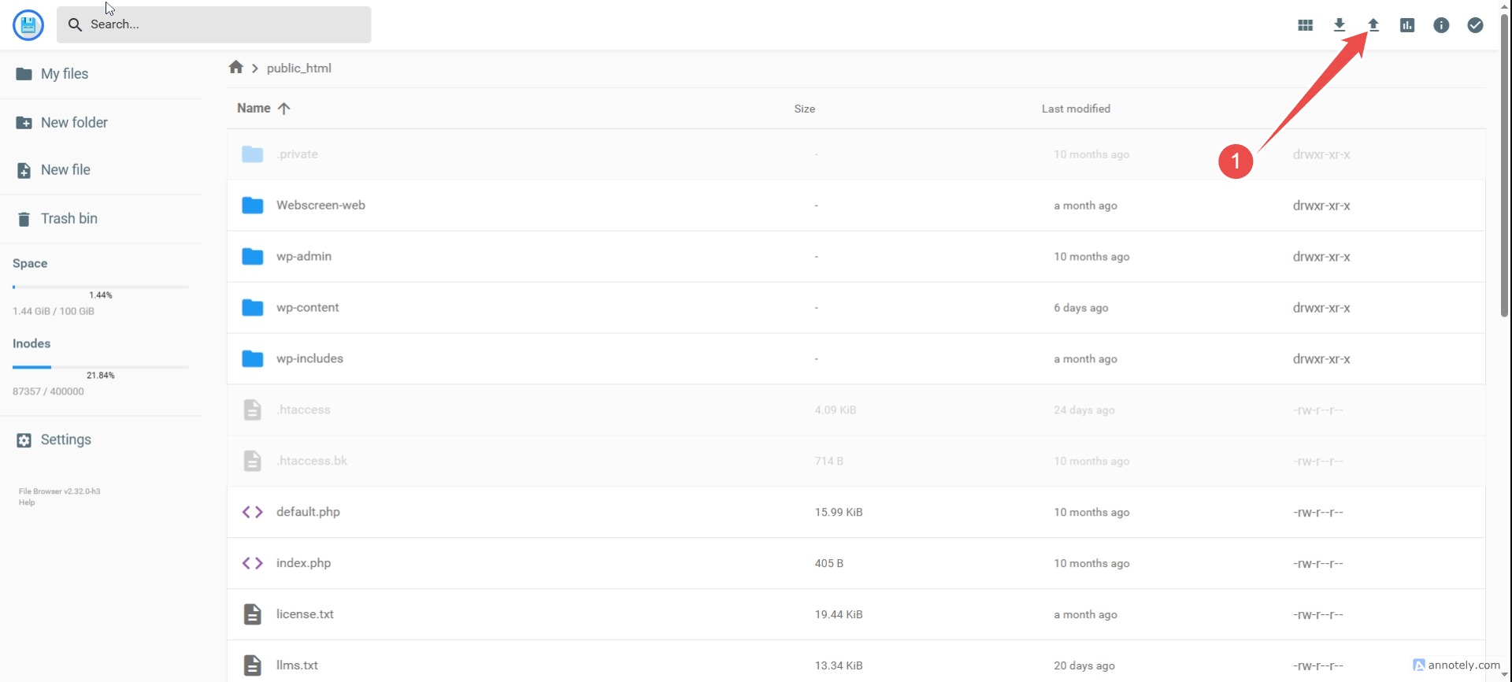Go to home directory breadcrumb icon

[x=235, y=68]
